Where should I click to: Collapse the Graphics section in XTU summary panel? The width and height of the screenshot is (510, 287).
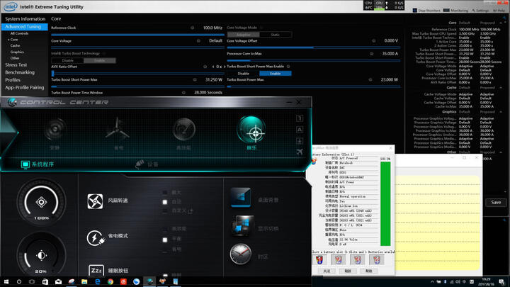pyautogui.click(x=501, y=112)
